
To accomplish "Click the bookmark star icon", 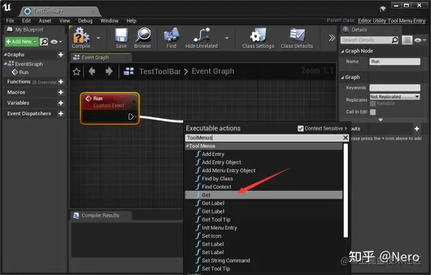I will [77, 72].
